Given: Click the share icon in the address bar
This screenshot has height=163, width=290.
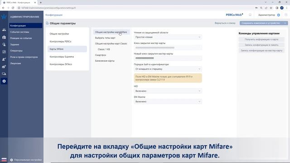Looking at the screenshot, I should pos(266,8).
